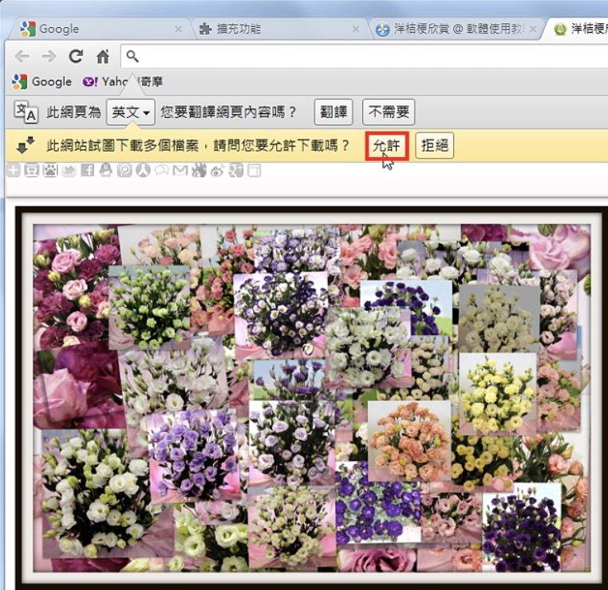Image resolution: width=608 pixels, height=590 pixels.
Task: Share page via Twitter bird icon
Action: (69, 170)
